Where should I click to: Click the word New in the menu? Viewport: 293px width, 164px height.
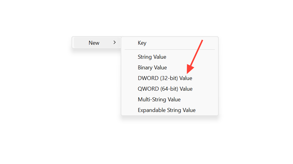coord(94,43)
